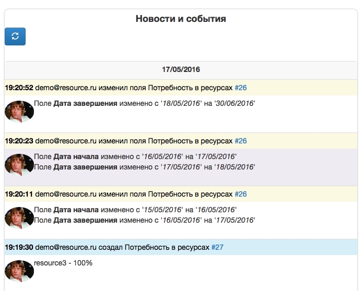Screen dimensions: 364x291
Task: Click the 19:20:23 timestamp
Action: [x=19, y=141]
